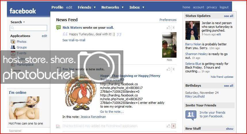The height and width of the screenshot is (134, 247).
Task: Hide the PetrolHead application story
Action: [x=173, y=126]
